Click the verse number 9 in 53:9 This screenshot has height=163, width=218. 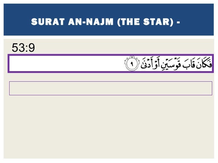tap(32, 48)
